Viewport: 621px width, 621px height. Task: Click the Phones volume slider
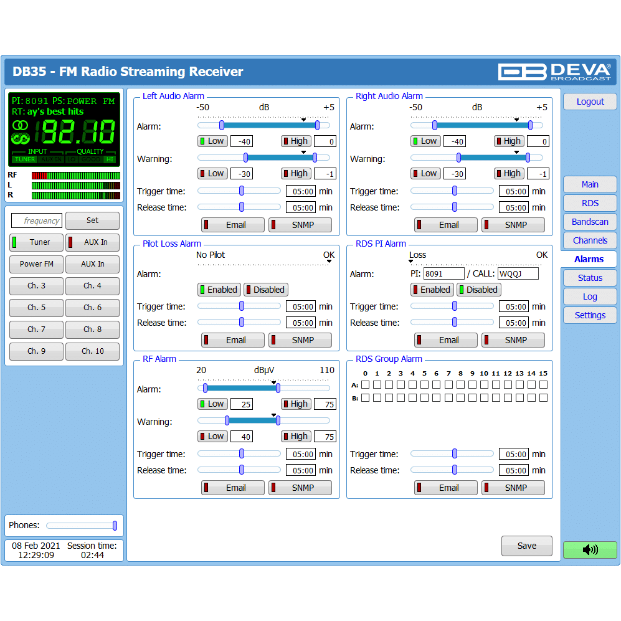point(81,526)
